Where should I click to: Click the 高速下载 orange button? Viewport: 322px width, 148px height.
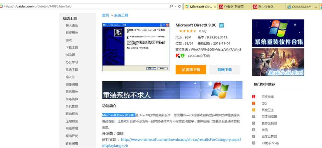click(x=191, y=70)
